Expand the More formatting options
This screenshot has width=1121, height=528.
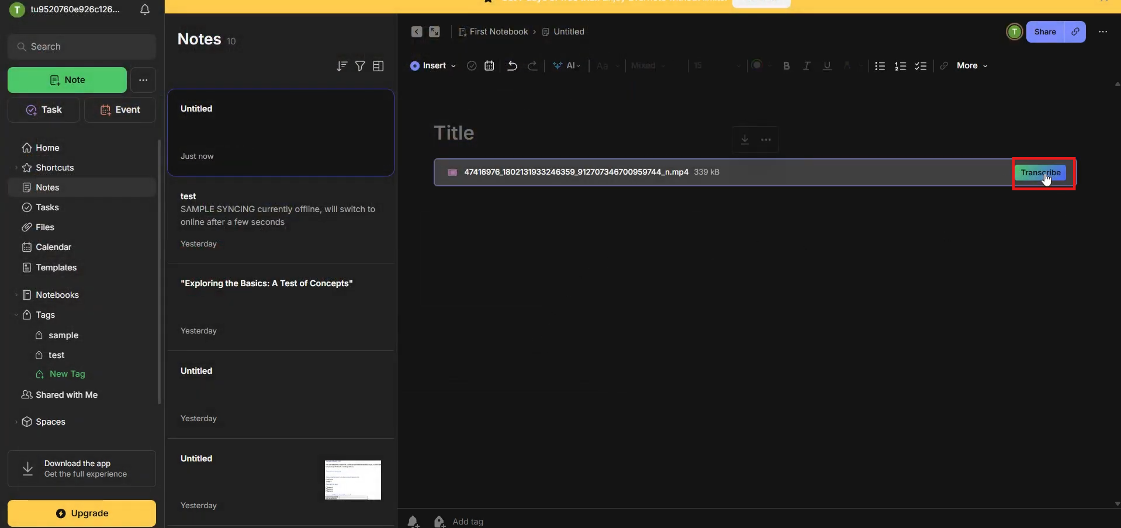tap(972, 66)
